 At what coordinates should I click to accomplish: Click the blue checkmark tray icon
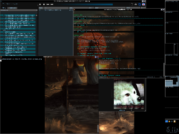172,121
